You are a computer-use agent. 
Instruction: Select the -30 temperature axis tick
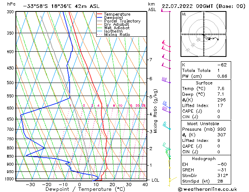tap(30, 184)
